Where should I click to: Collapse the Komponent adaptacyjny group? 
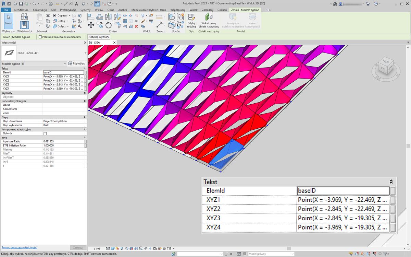[x=85, y=129]
